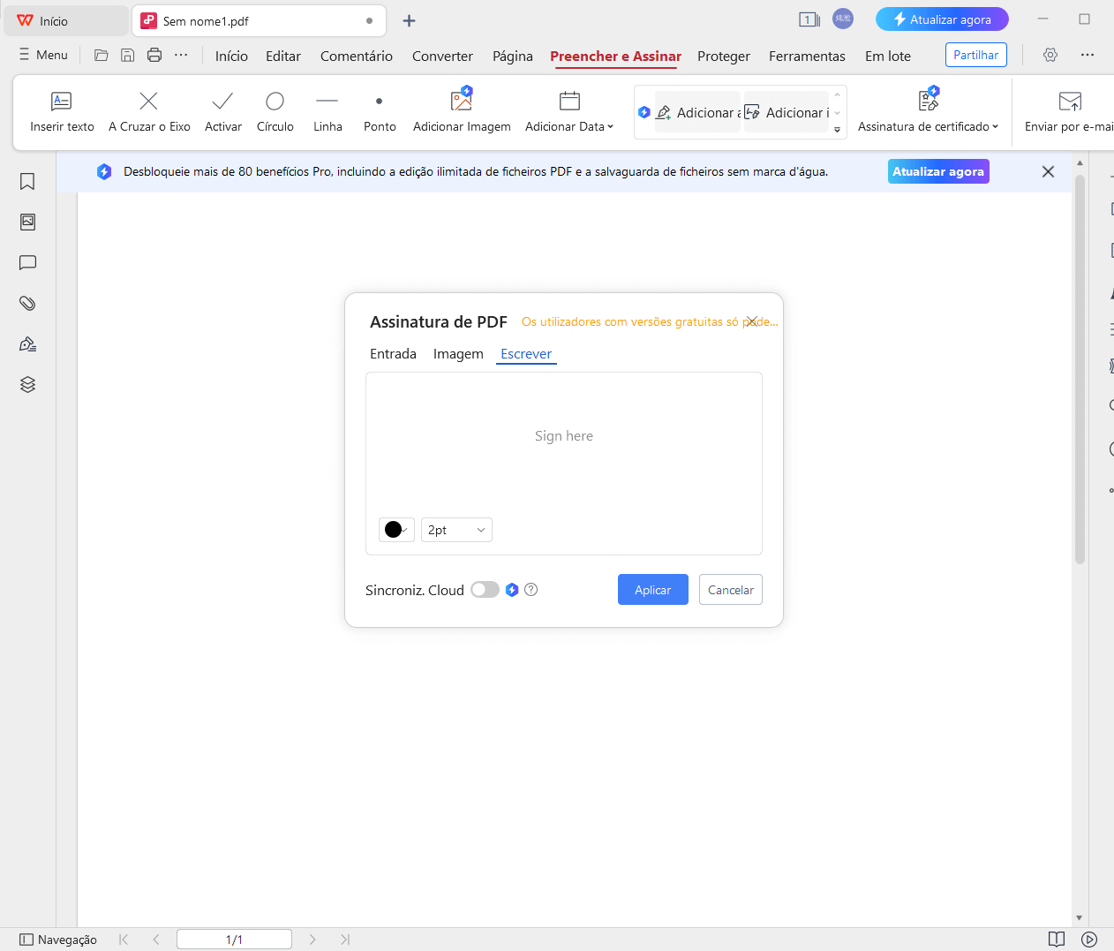Open the Página ribbon tab
The image size is (1114, 951).
click(513, 56)
